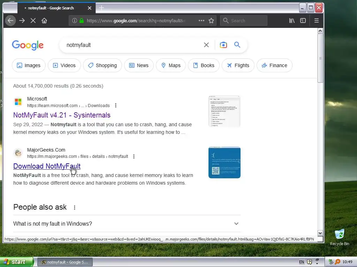Open the Firefox home page

(x=44, y=21)
